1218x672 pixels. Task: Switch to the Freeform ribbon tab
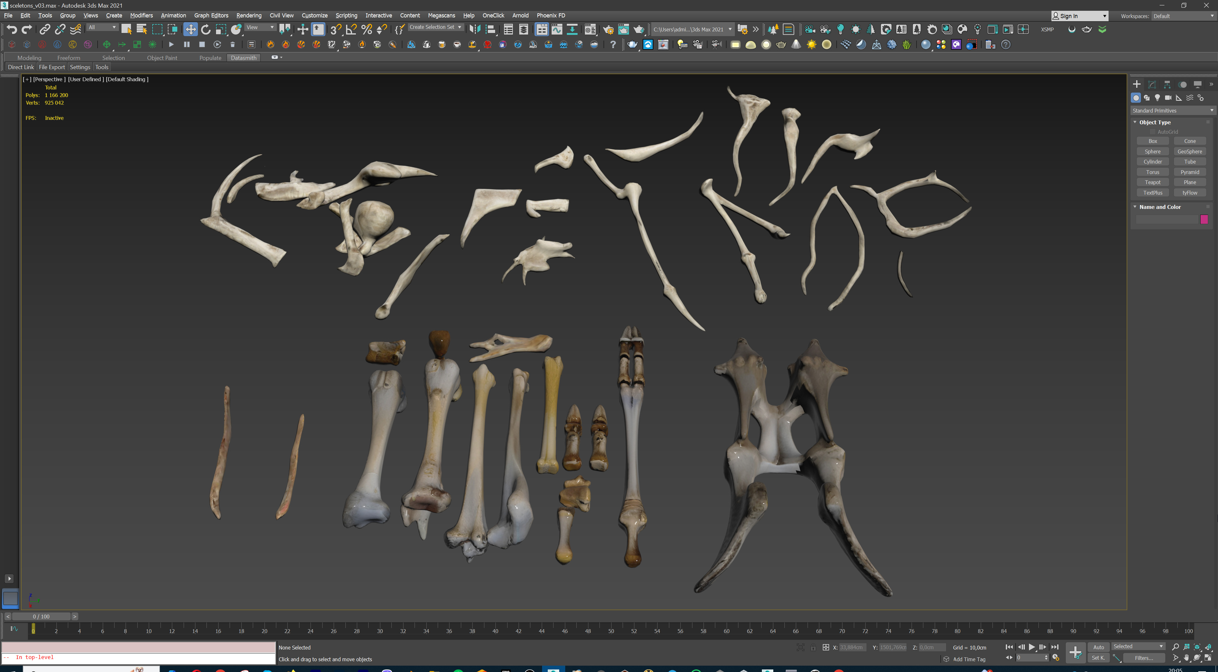(x=69, y=58)
